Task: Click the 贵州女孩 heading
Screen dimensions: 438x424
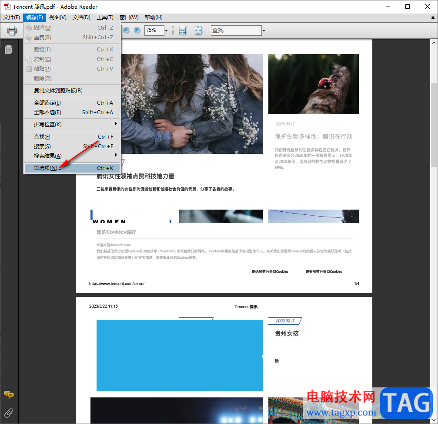Action: click(x=287, y=333)
